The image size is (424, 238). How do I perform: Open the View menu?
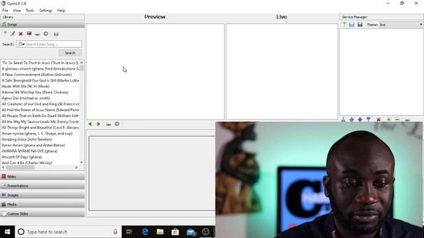[17, 11]
